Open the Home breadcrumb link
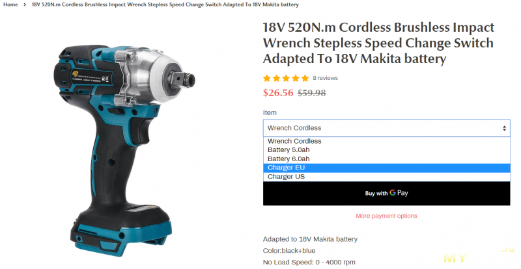This screenshot has width=521, height=269. [10, 5]
